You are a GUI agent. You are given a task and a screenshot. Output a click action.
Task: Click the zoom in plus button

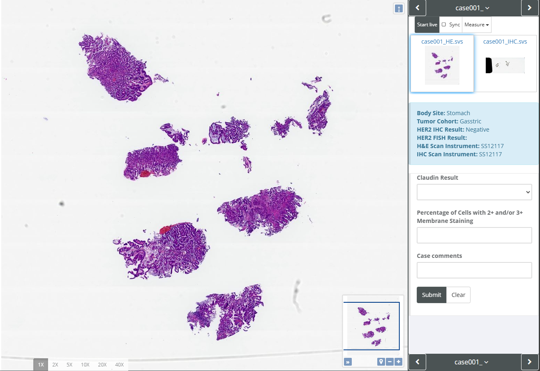tap(398, 362)
